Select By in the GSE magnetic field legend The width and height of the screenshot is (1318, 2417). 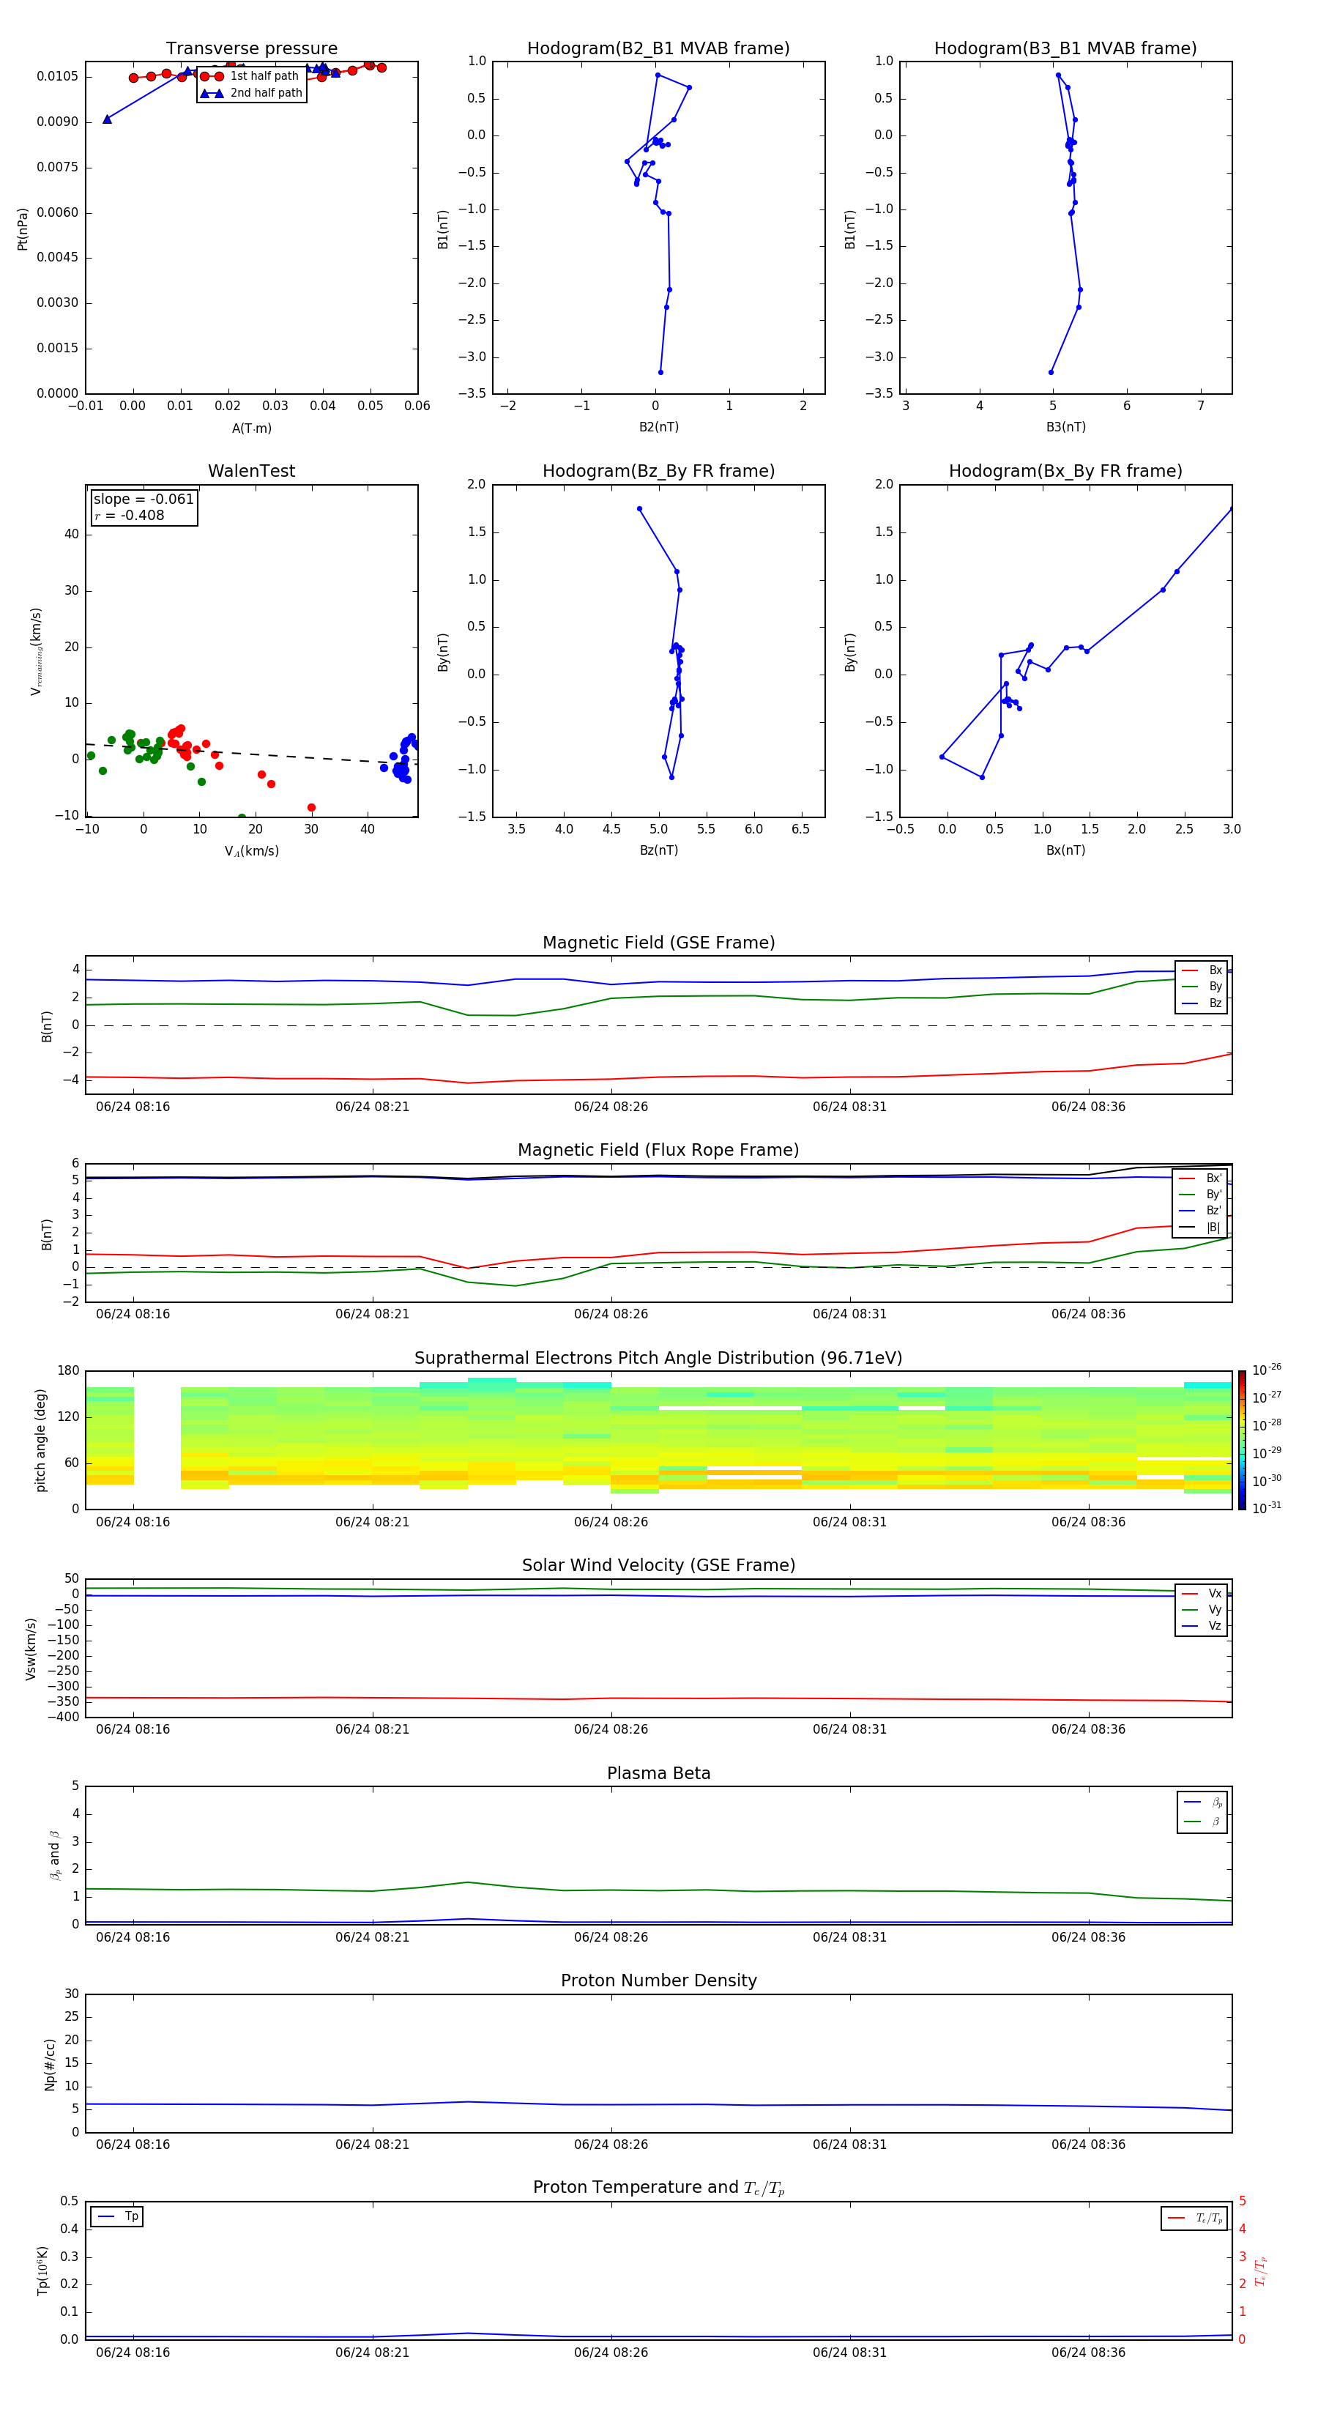coord(1202,987)
